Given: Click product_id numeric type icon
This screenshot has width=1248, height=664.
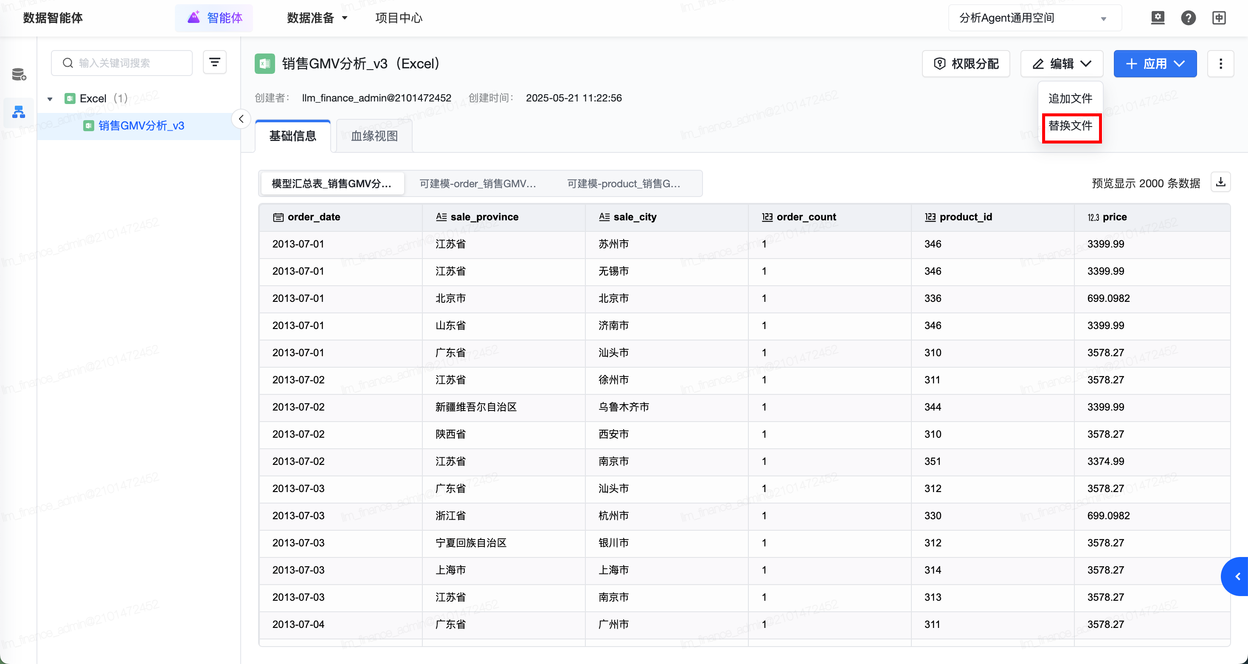Looking at the screenshot, I should pos(930,217).
